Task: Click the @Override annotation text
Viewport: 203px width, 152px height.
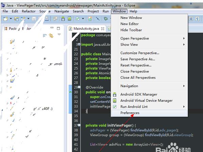Action: point(94,87)
